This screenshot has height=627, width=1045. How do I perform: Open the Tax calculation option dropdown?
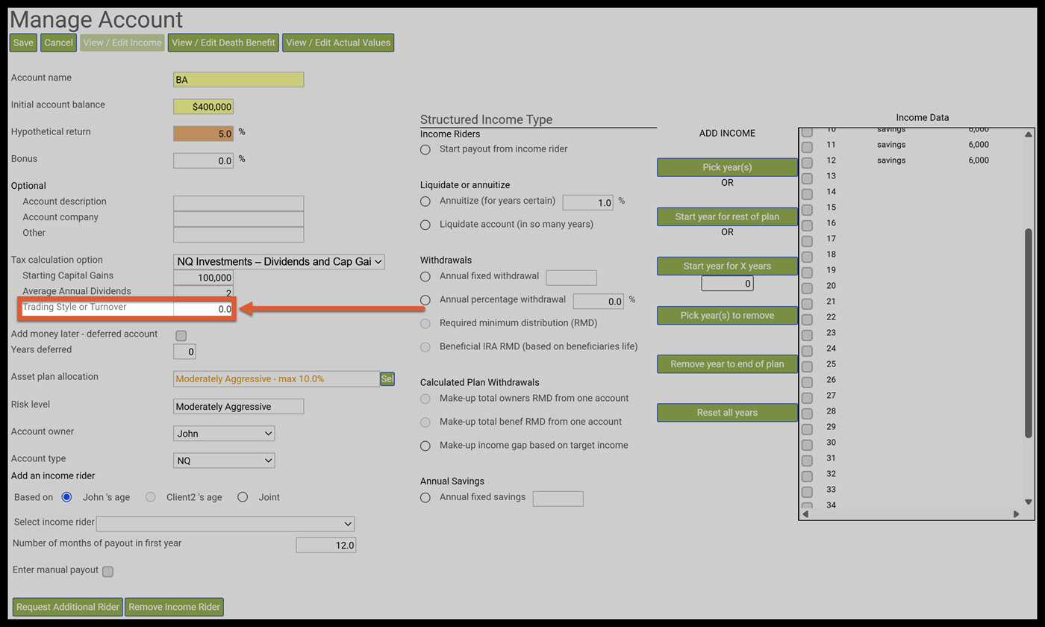[278, 261]
